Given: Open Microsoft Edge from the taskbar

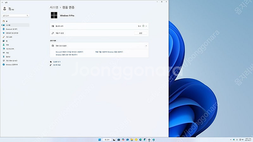Looking at the screenshot, I should coord(140,139).
